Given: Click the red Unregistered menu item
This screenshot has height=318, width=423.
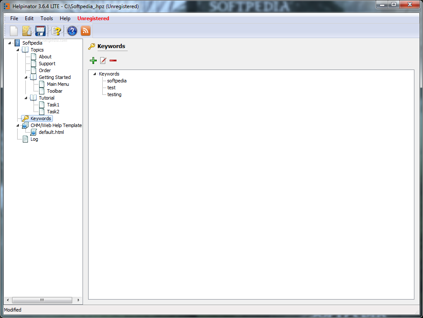Looking at the screenshot, I should point(93,18).
